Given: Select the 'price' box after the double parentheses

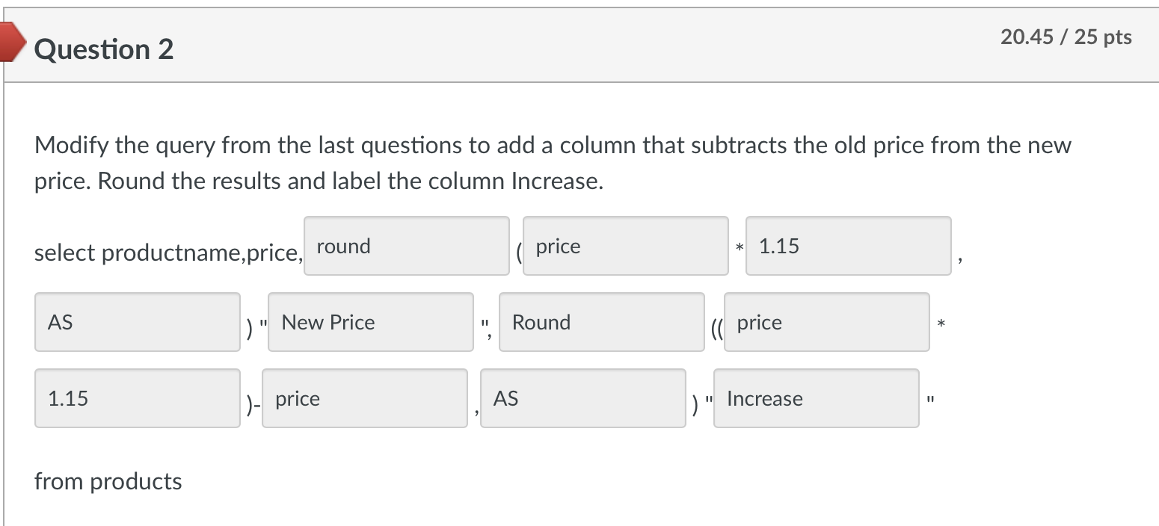Looking at the screenshot, I should tap(826, 322).
